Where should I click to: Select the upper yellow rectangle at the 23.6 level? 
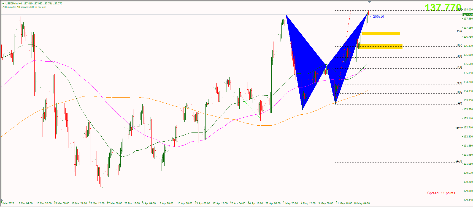[381, 34]
